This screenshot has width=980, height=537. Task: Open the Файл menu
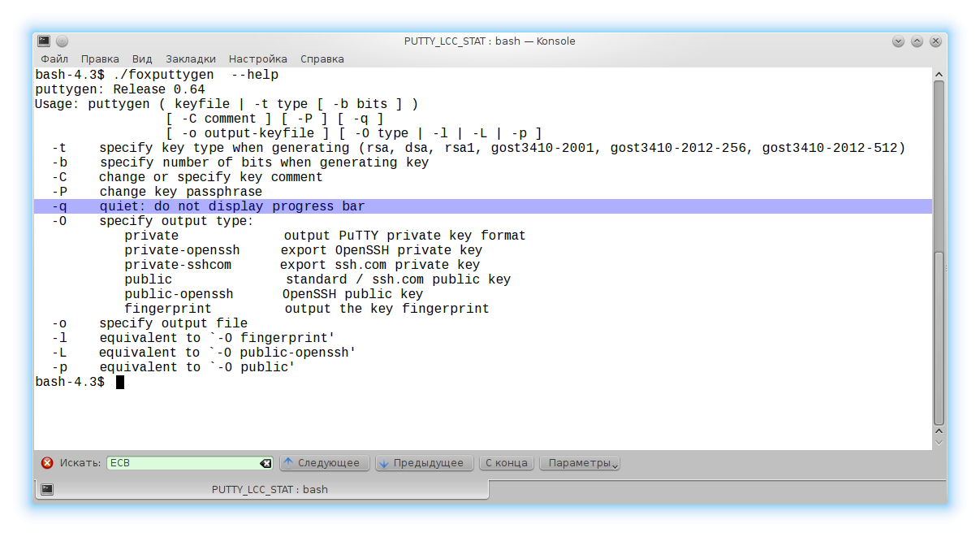(54, 59)
